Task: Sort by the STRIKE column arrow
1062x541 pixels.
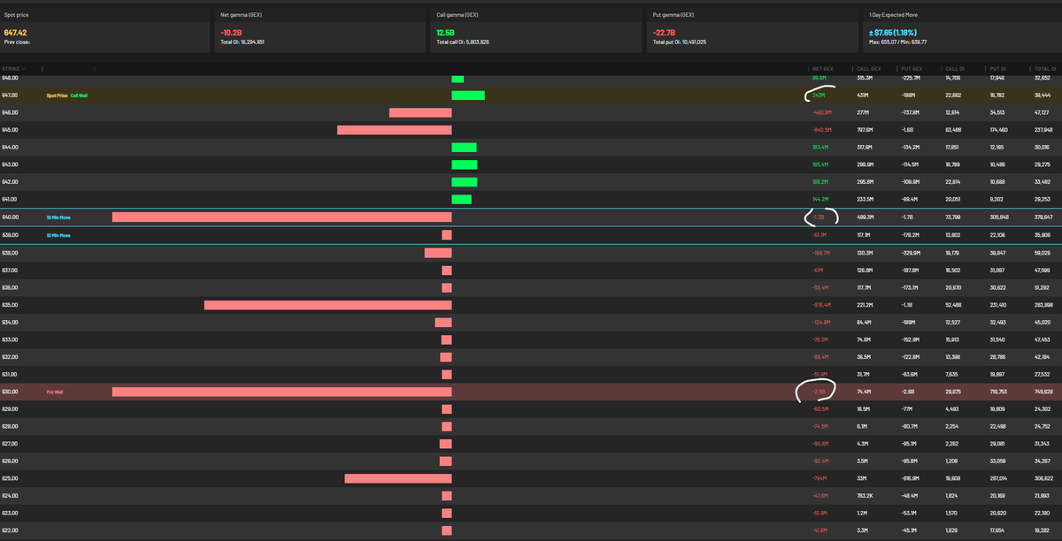Action: pyautogui.click(x=24, y=68)
